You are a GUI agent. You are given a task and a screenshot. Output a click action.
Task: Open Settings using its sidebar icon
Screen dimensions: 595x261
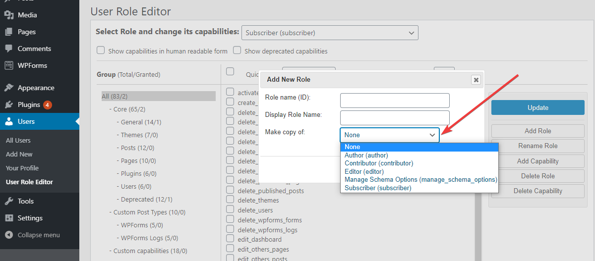pos(9,218)
